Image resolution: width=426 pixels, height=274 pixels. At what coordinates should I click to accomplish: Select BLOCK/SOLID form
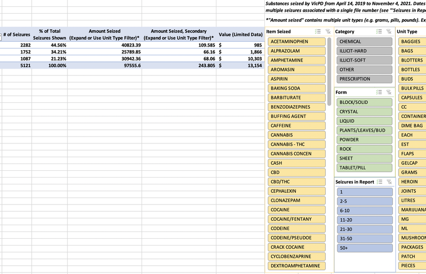[364, 102]
